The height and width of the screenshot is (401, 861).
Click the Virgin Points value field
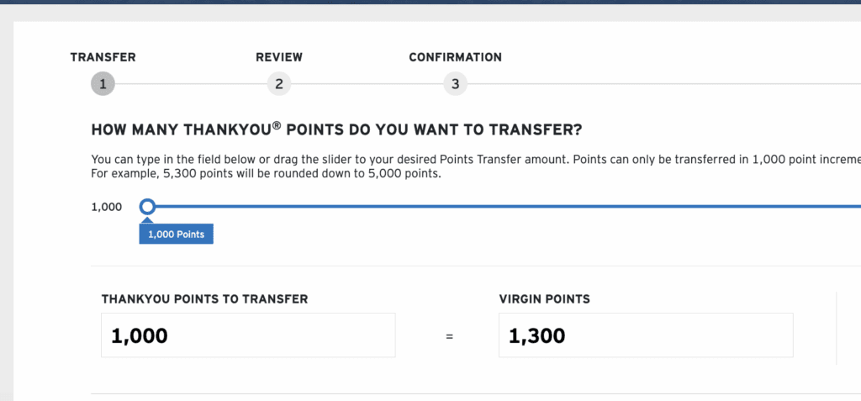[x=645, y=335]
